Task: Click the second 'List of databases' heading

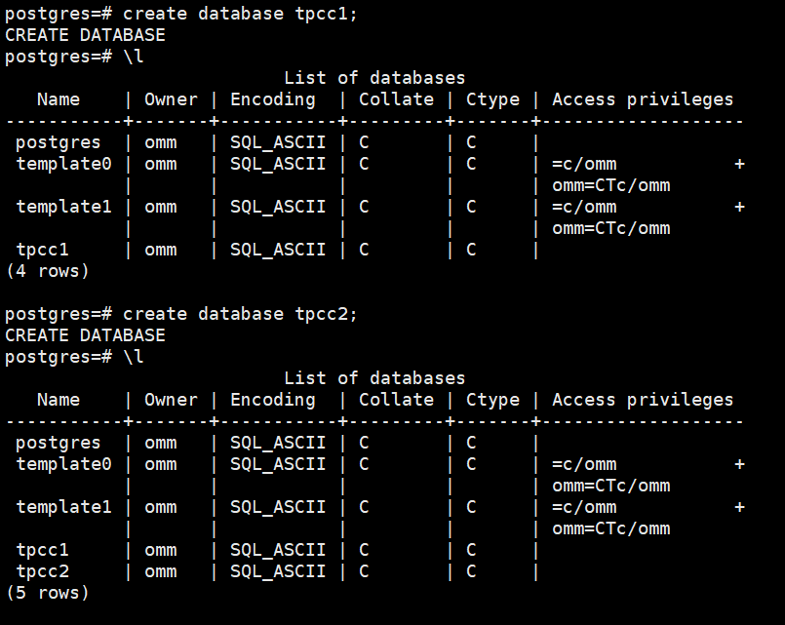Action: coord(374,378)
